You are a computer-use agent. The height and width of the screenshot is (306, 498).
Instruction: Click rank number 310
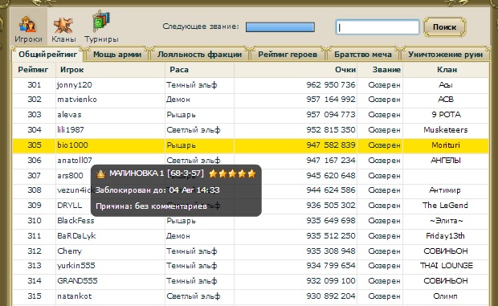point(35,221)
